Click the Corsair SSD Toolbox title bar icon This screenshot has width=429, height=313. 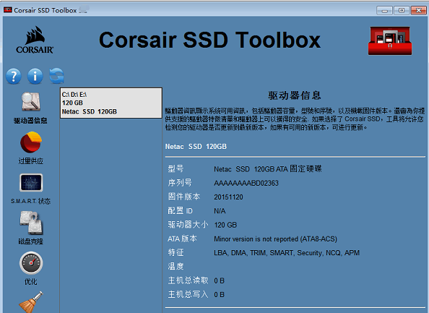click(x=8, y=10)
